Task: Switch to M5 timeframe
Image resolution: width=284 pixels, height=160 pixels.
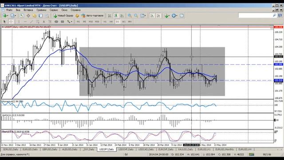Action: (84, 22)
